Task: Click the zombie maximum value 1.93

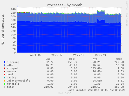Action: click(121, 71)
